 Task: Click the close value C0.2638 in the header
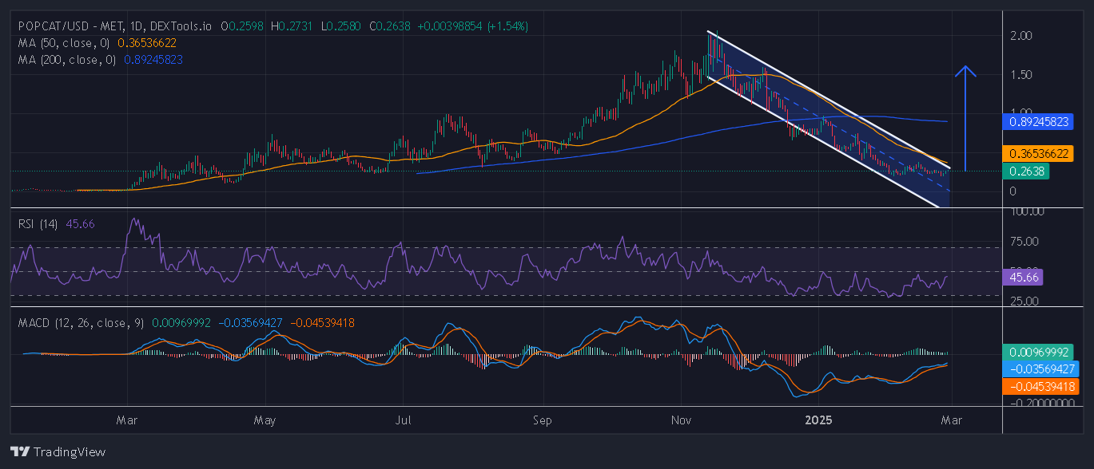click(389, 26)
